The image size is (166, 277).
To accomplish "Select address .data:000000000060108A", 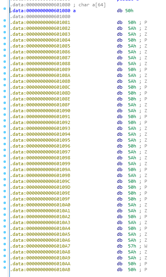I will [40, 75].
